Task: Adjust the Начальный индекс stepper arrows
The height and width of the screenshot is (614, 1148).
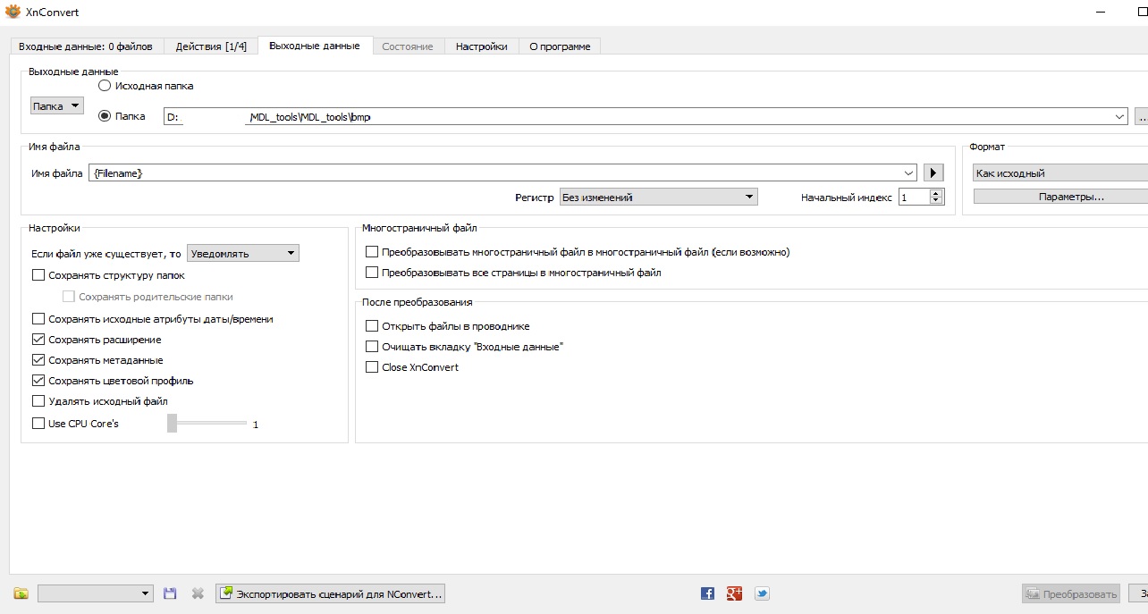Action: pos(936,198)
